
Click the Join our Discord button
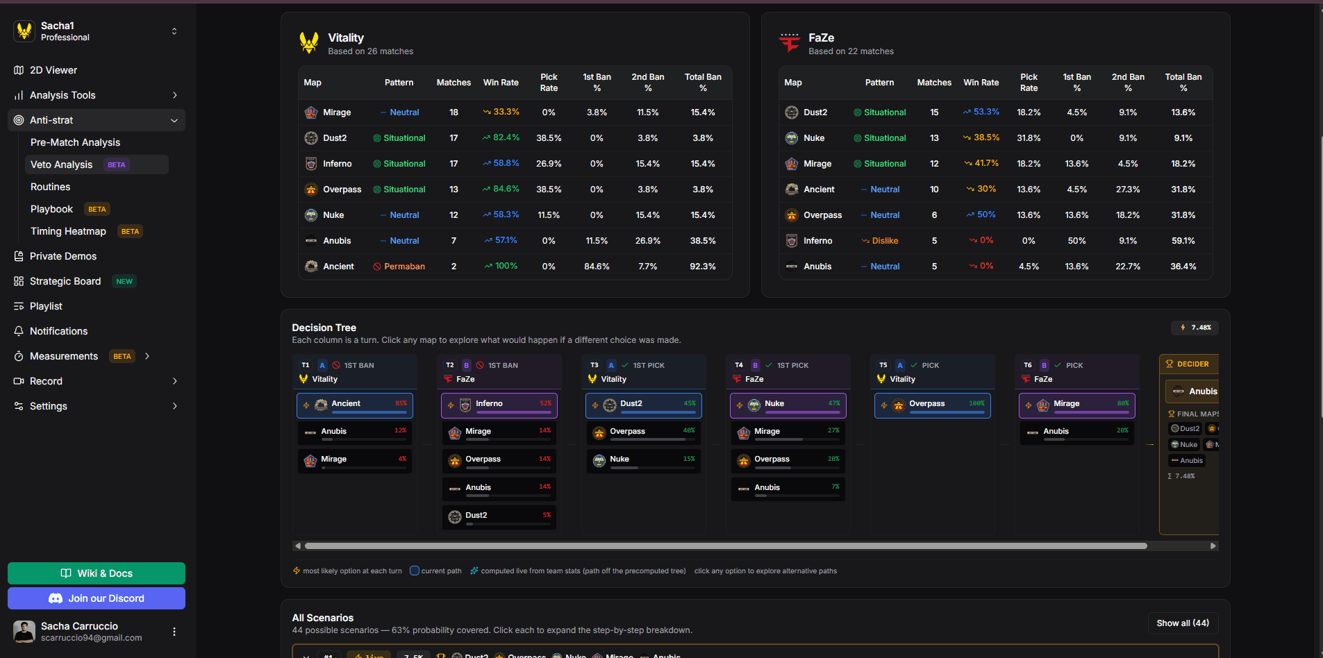click(x=97, y=598)
